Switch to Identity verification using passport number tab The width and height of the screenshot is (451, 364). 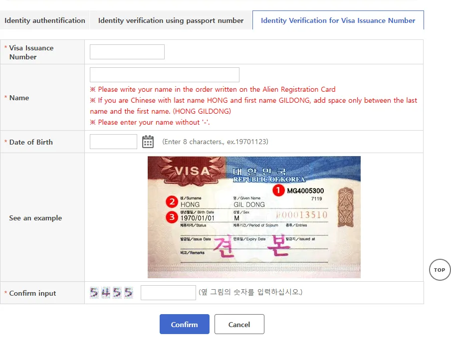click(x=171, y=20)
